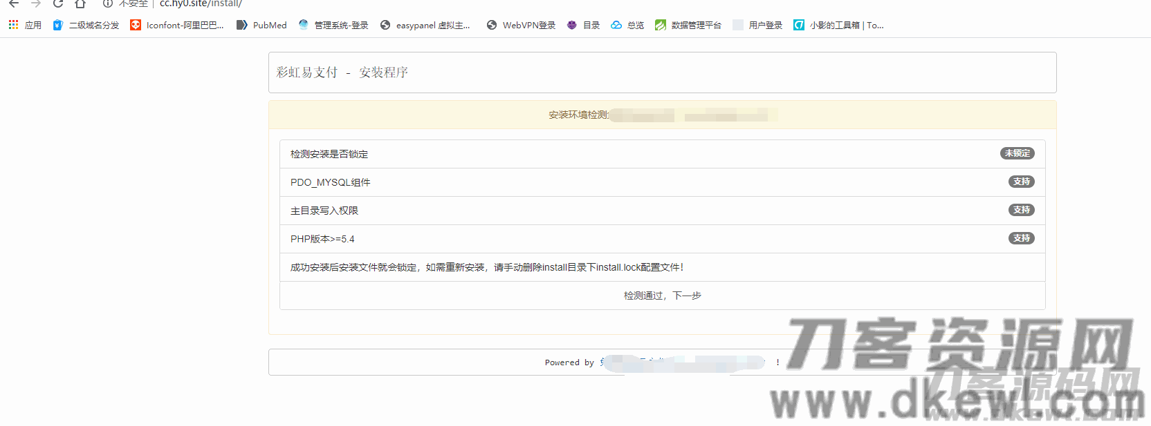This screenshot has height=426, width=1151.
Task: Open the 应用 apps grid shortcut
Action: coord(25,26)
